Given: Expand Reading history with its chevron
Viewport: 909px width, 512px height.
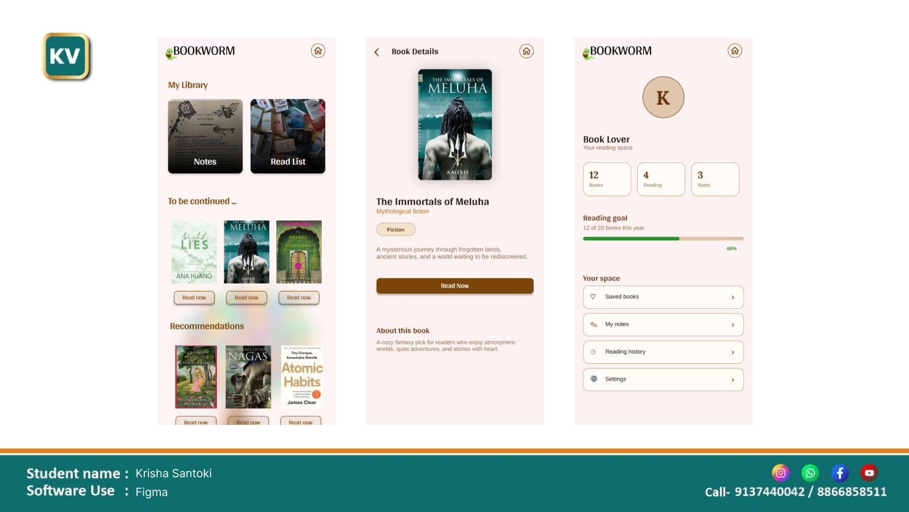Looking at the screenshot, I should tap(733, 352).
